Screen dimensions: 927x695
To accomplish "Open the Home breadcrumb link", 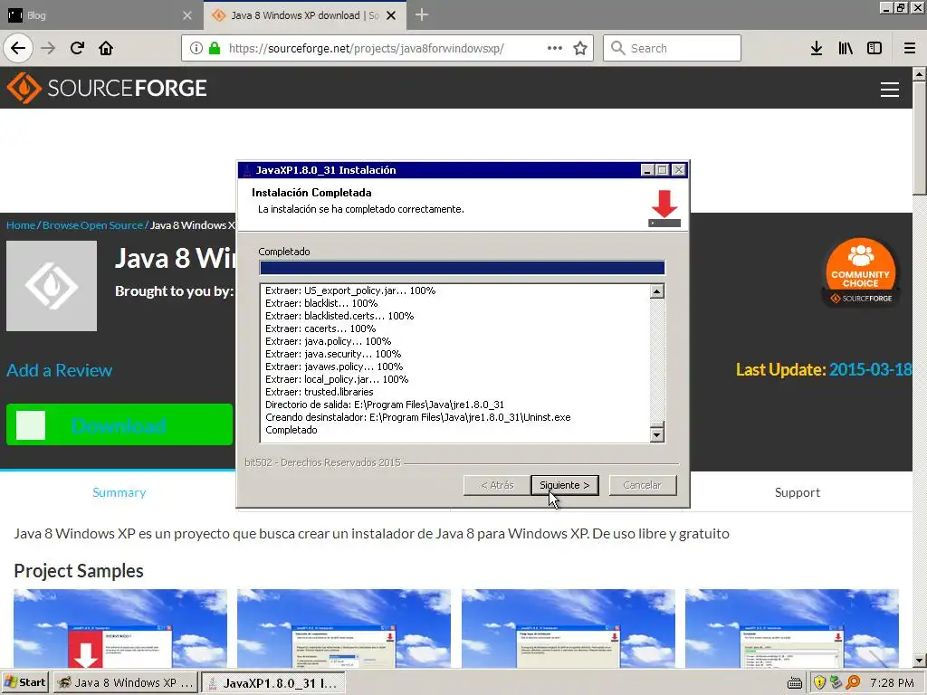I will [x=21, y=225].
